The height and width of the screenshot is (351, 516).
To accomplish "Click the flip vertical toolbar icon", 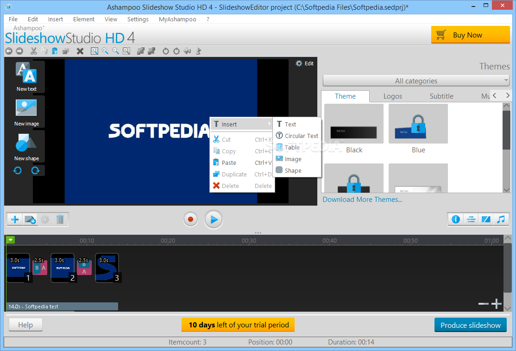I will coord(198,51).
